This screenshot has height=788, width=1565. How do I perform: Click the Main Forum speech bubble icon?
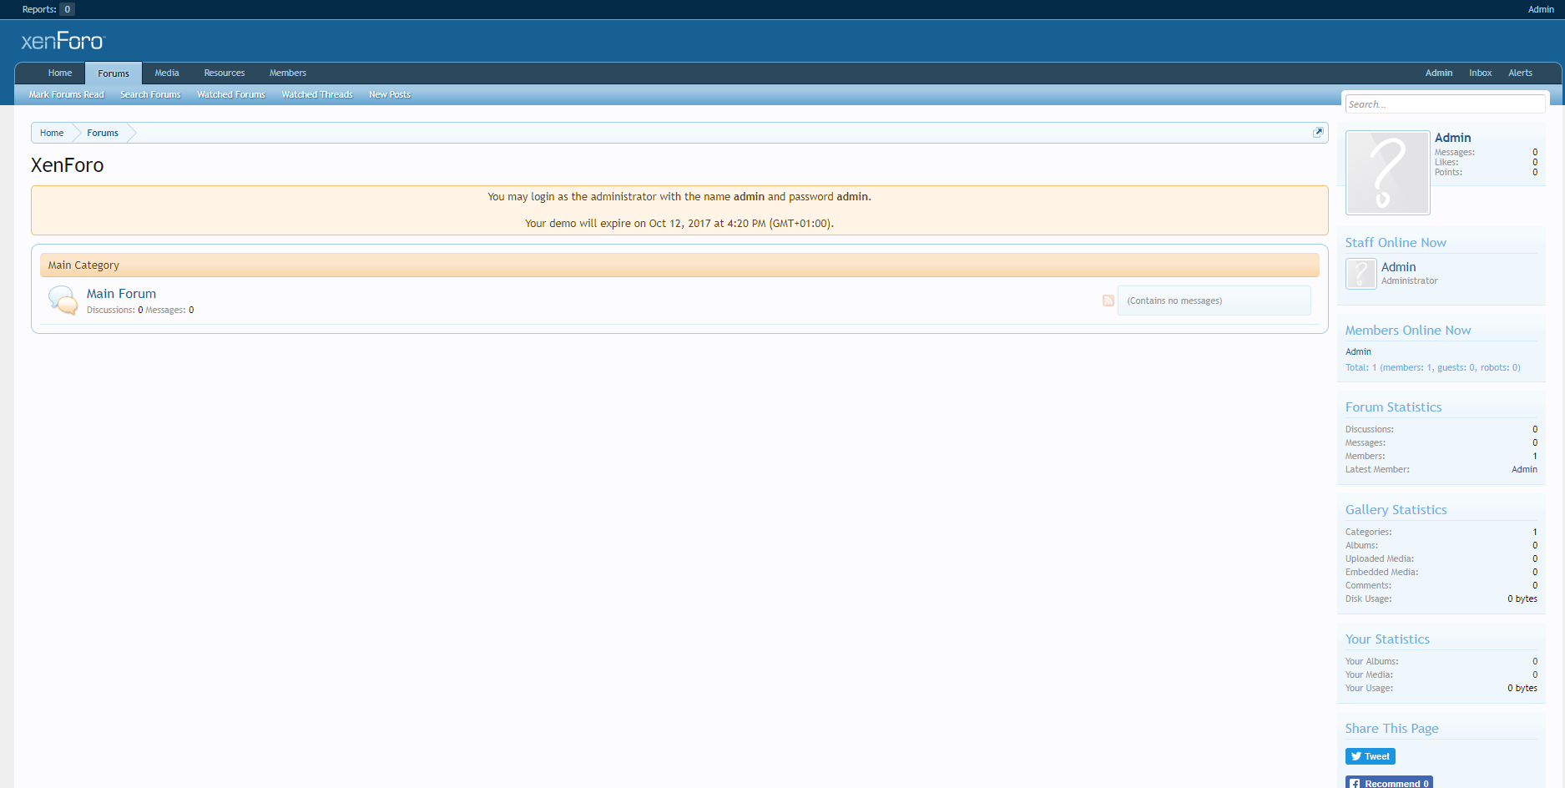pos(63,301)
